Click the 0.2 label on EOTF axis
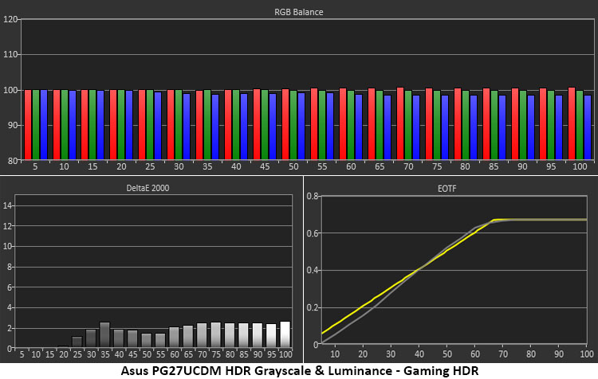This screenshot has width=598, height=379. (x=313, y=308)
